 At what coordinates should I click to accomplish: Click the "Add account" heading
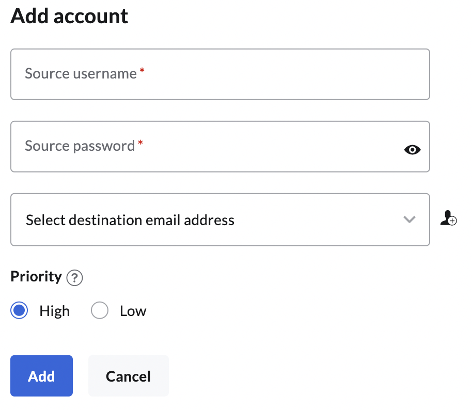click(x=69, y=17)
